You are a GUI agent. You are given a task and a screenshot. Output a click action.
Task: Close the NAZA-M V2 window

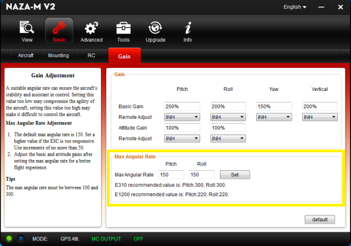341,7
